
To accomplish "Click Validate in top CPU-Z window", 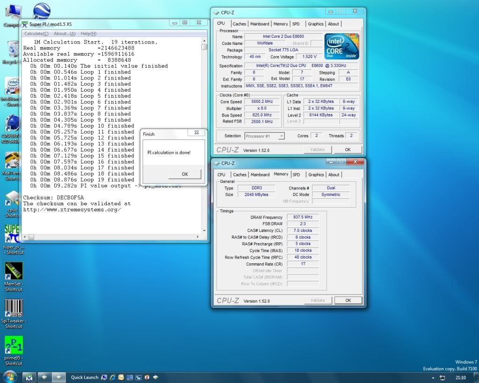I will coord(318,150).
